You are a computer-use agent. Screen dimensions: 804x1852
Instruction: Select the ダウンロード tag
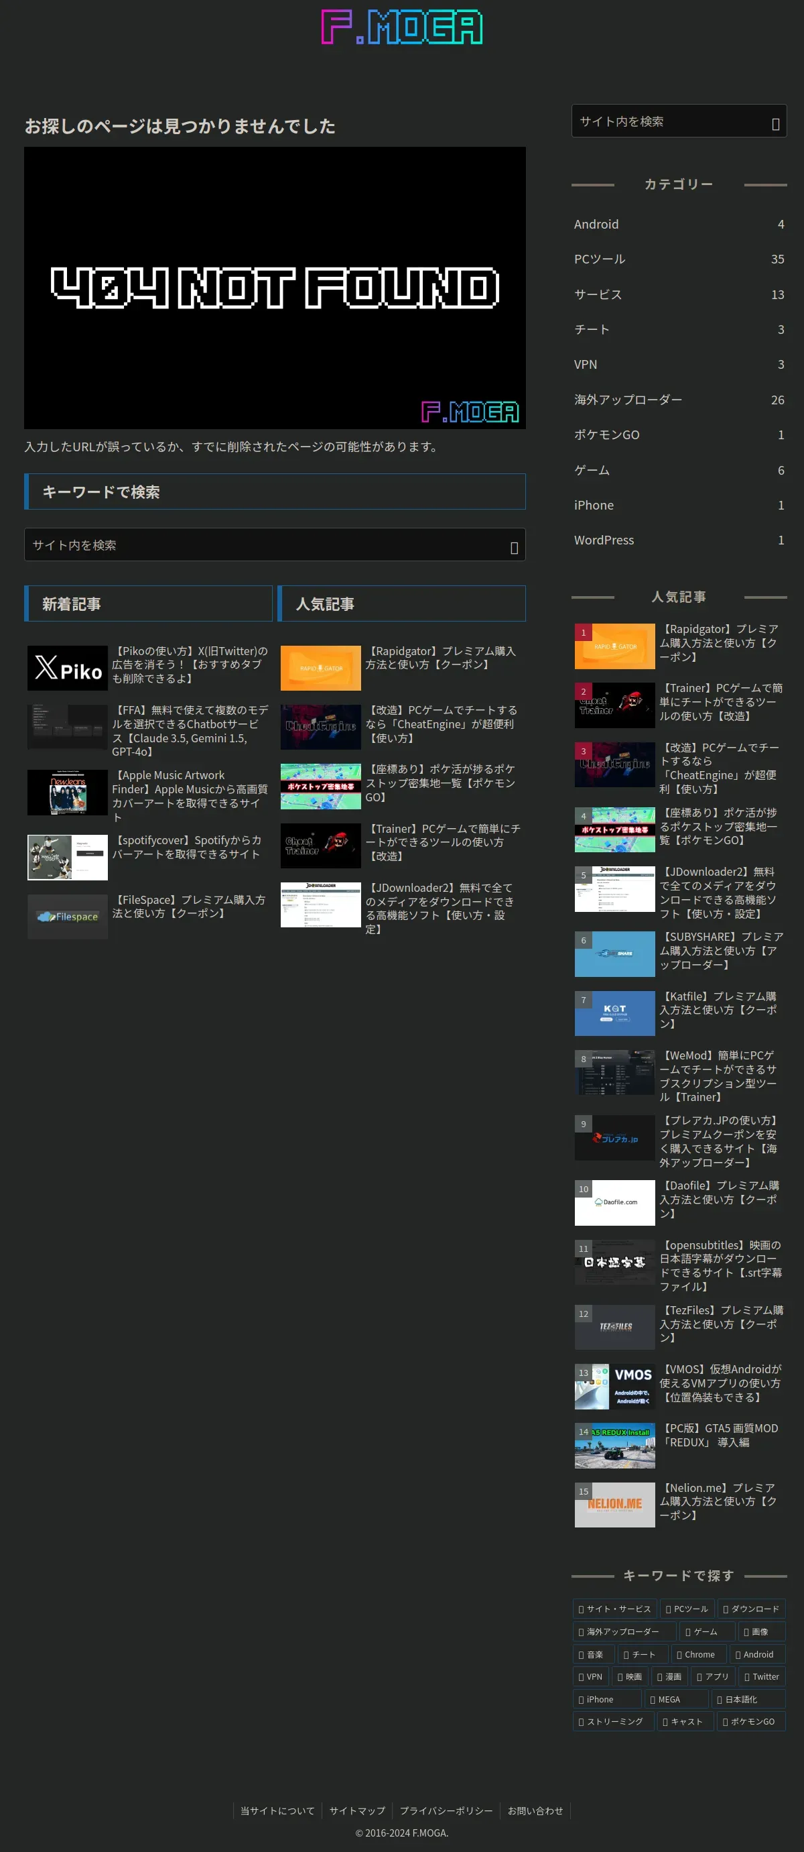pos(751,1609)
